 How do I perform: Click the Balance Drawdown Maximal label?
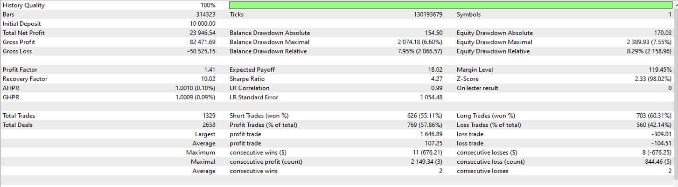click(x=269, y=42)
